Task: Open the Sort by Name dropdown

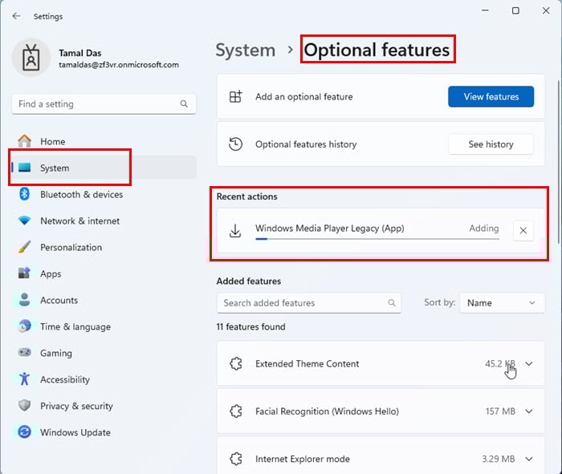Action: pos(501,303)
